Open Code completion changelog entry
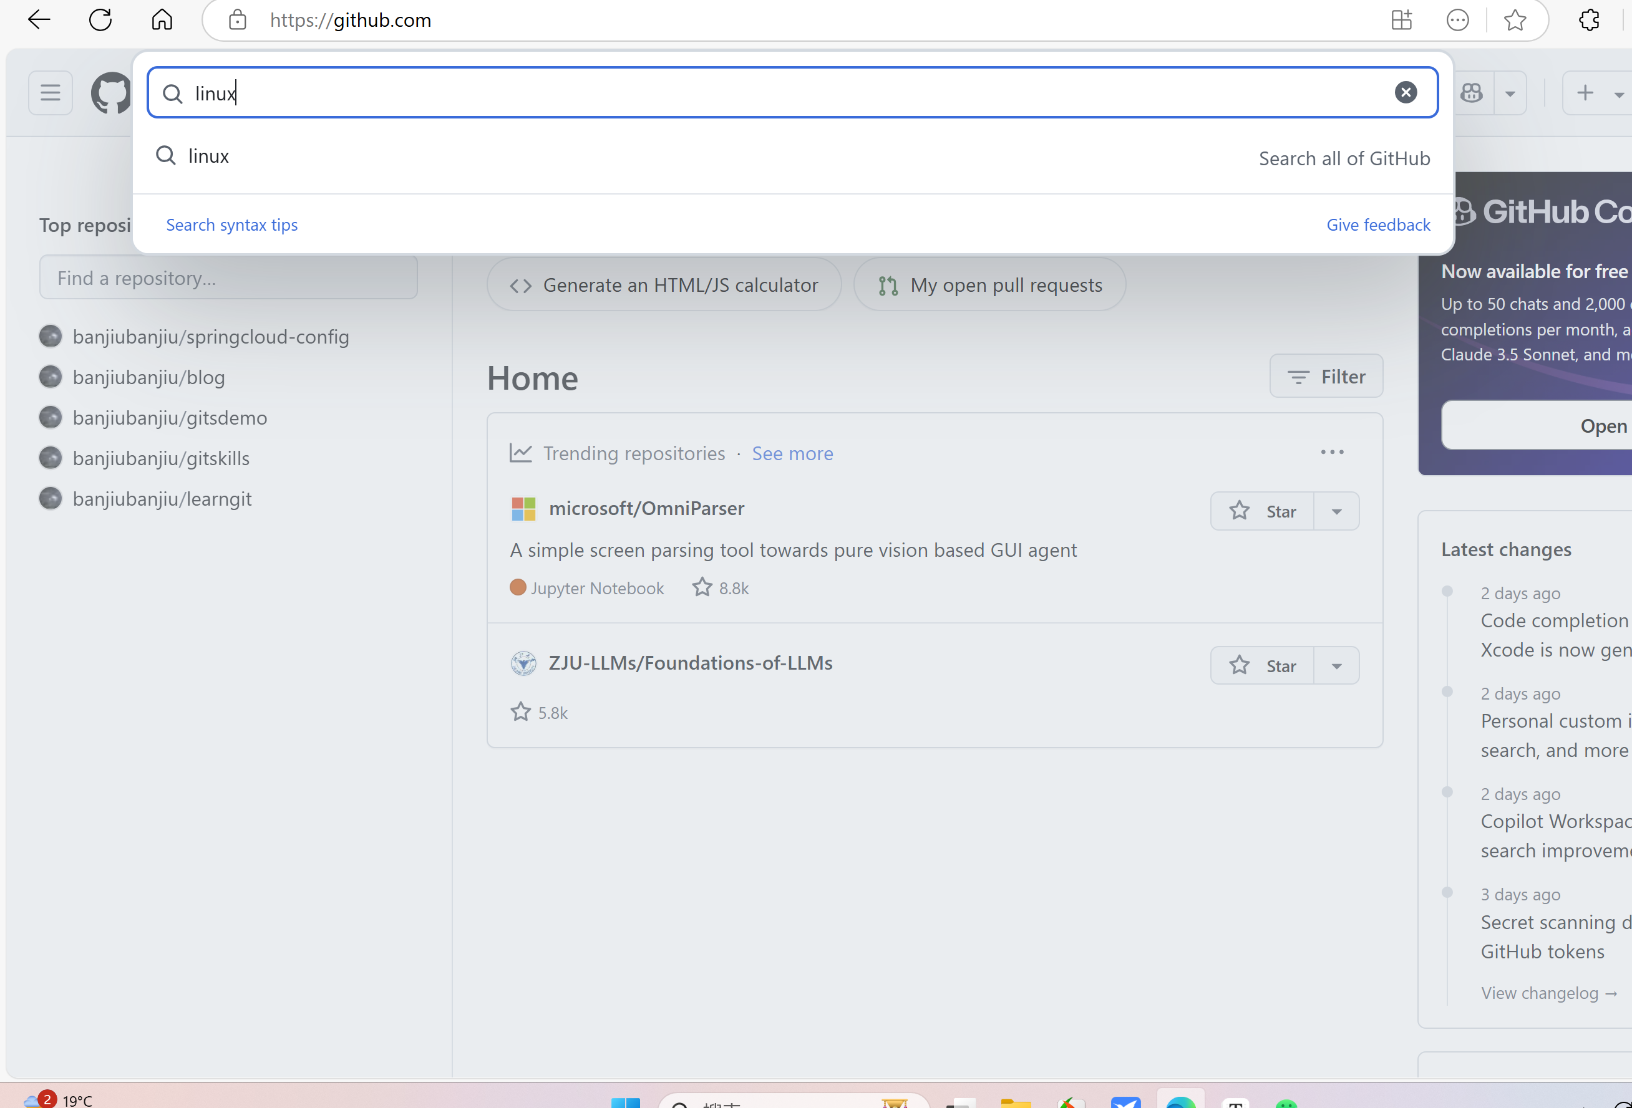The image size is (1632, 1108). coord(1556,635)
